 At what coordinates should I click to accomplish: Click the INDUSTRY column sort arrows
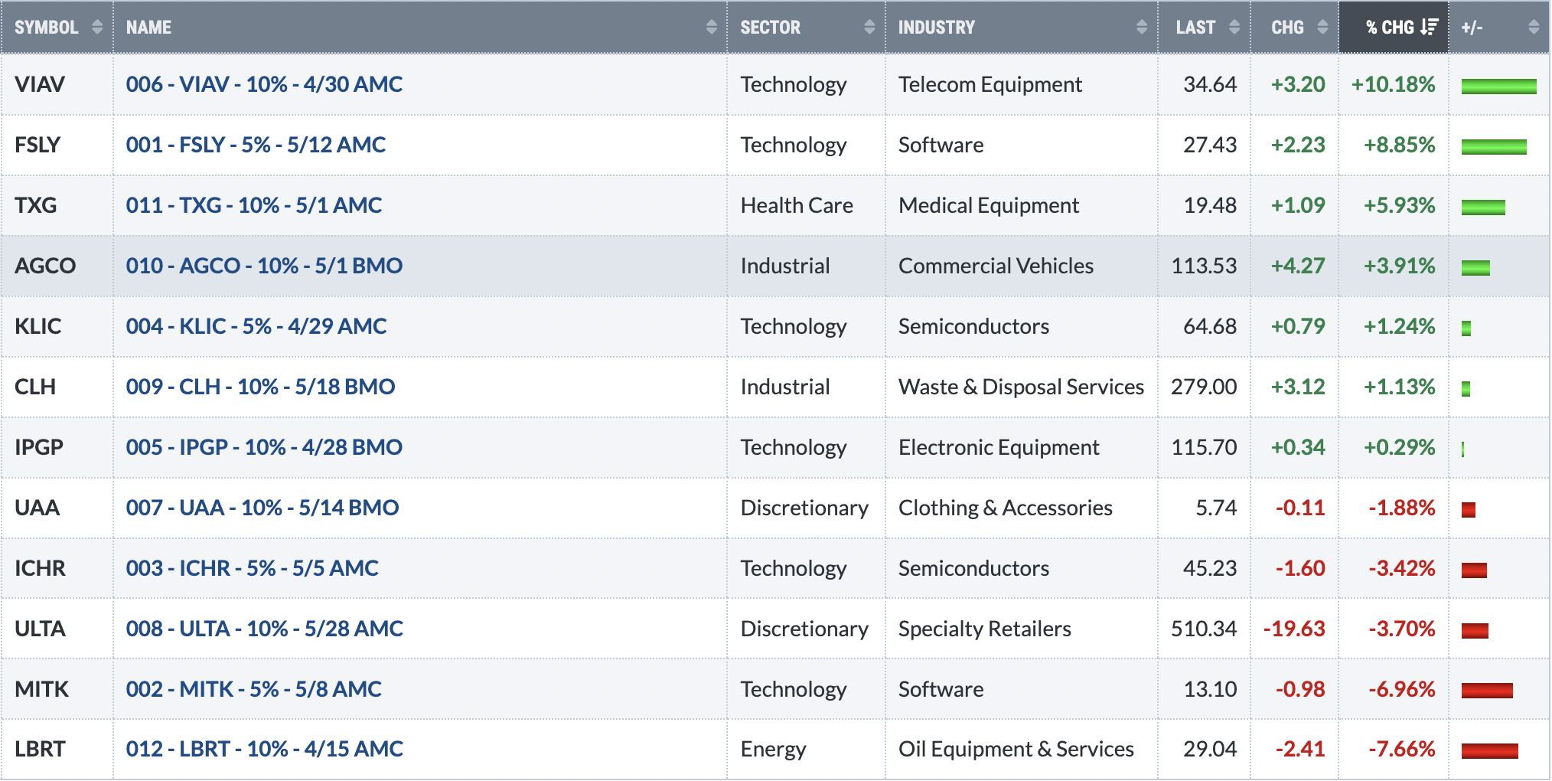coord(1142,28)
